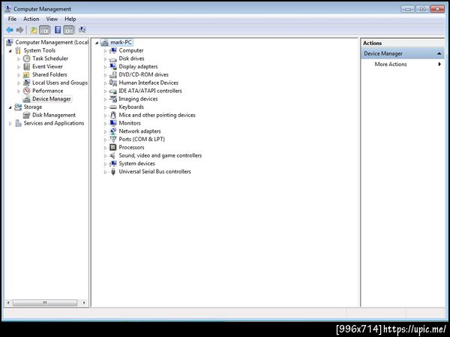Open the blue Help toolbar icon

point(58,30)
